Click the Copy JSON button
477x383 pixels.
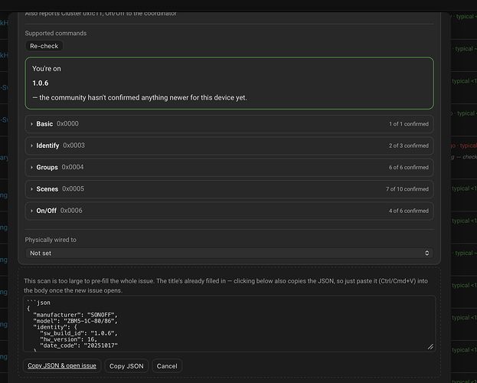tap(126, 366)
